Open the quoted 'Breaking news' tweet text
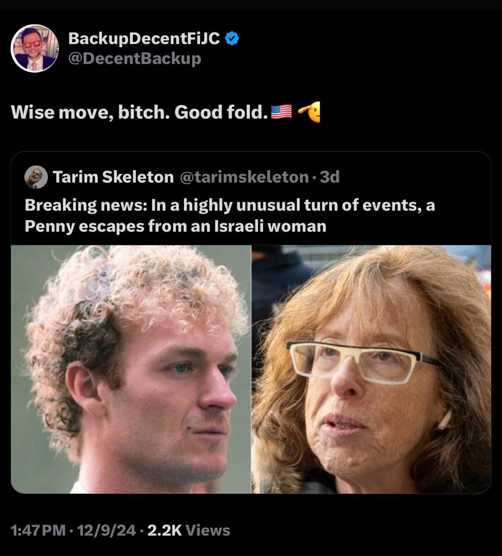The image size is (502, 556). [x=229, y=205]
